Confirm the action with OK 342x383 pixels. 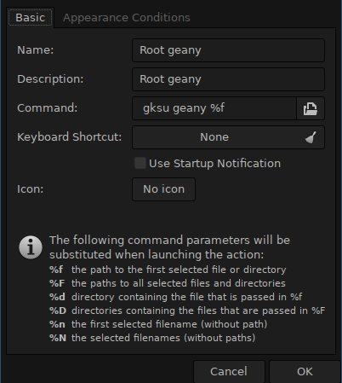(305, 372)
